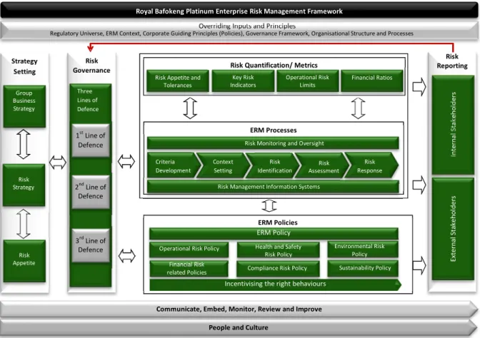This screenshot has height=338, width=480.
Task: Click vertical arrow below Financial Ratios
Action: (358, 108)
